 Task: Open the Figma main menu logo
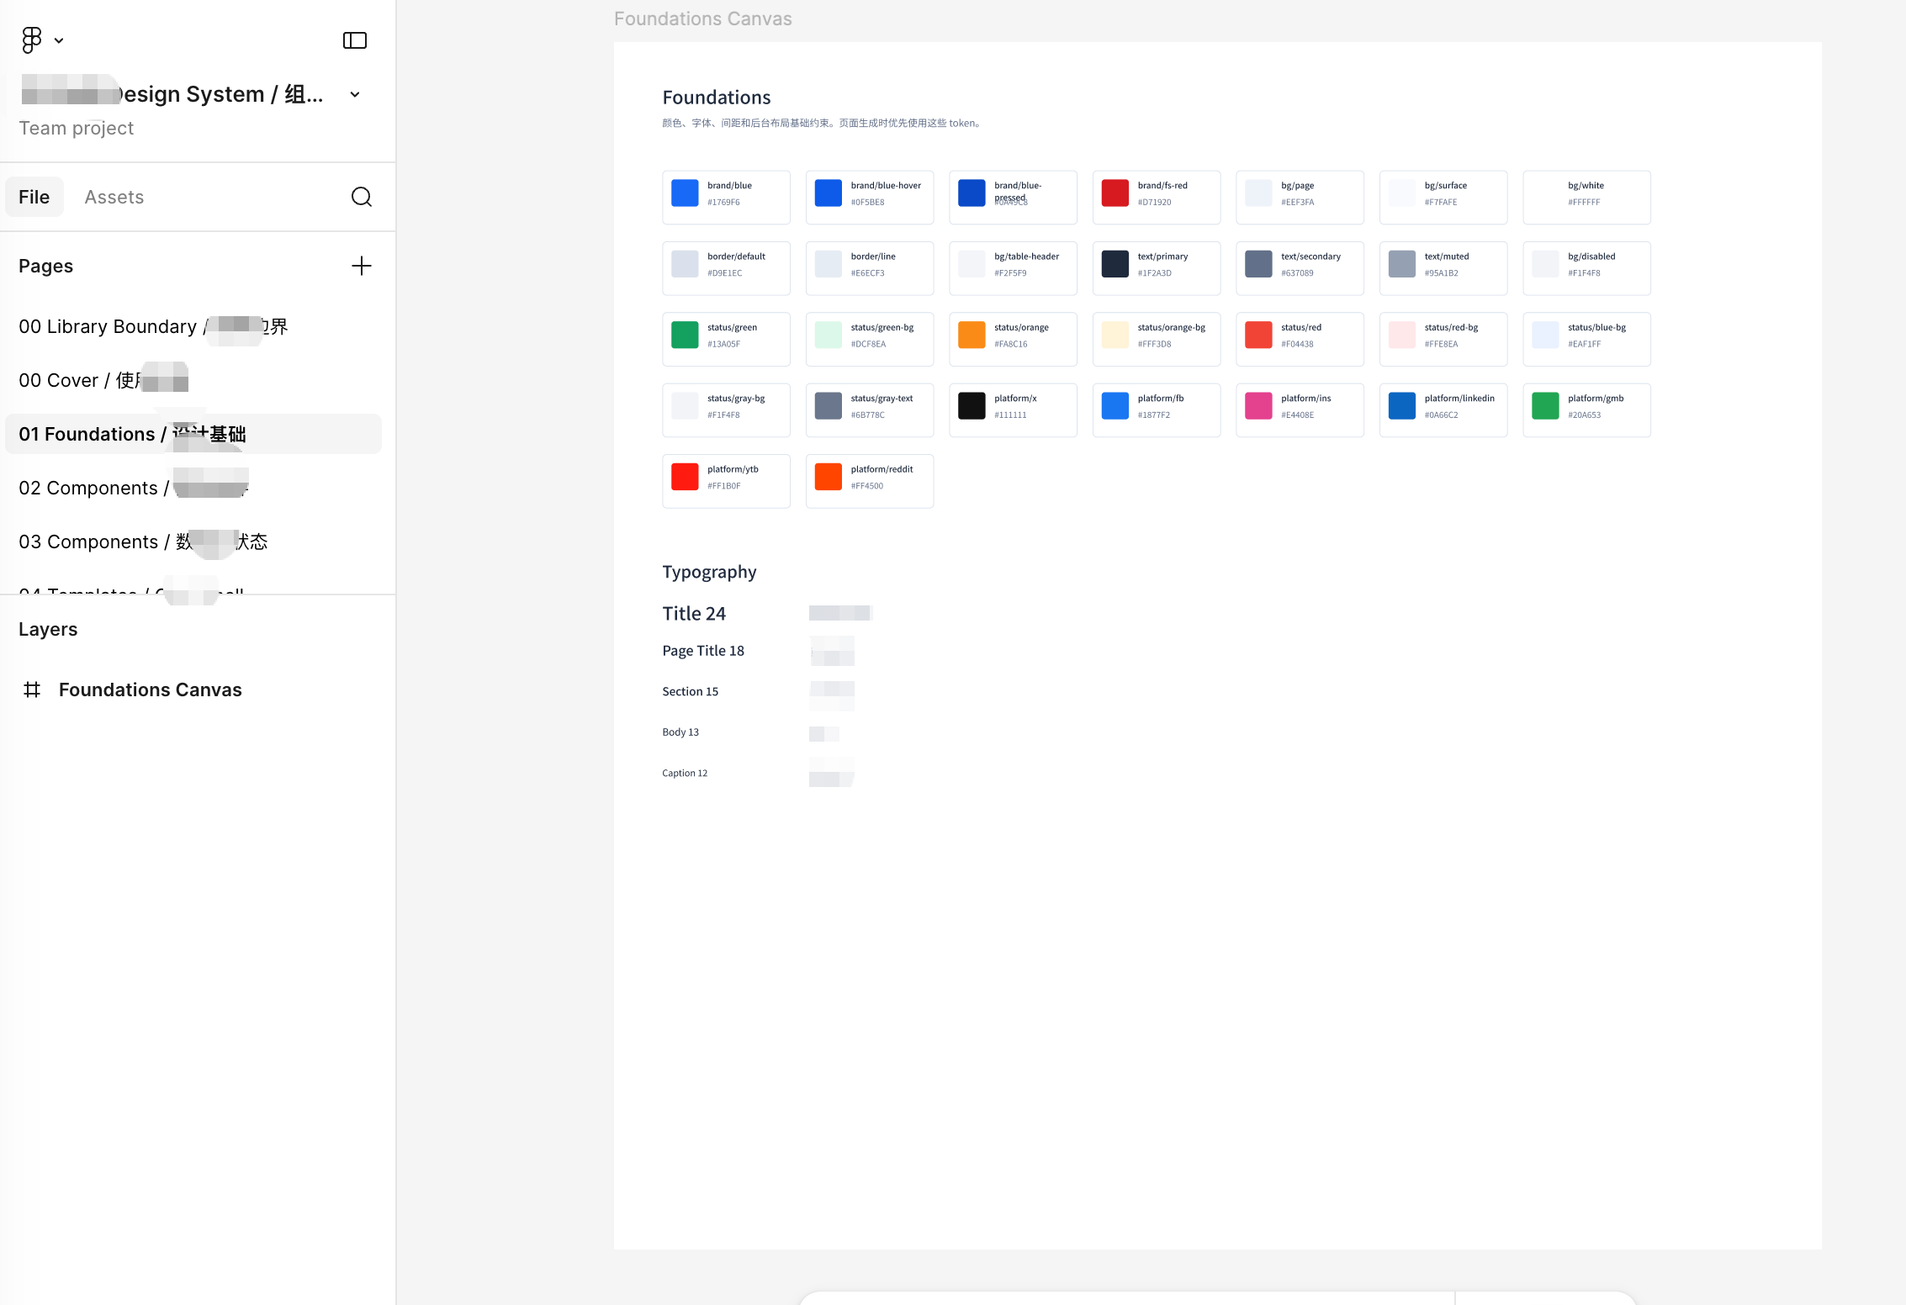pos(31,40)
